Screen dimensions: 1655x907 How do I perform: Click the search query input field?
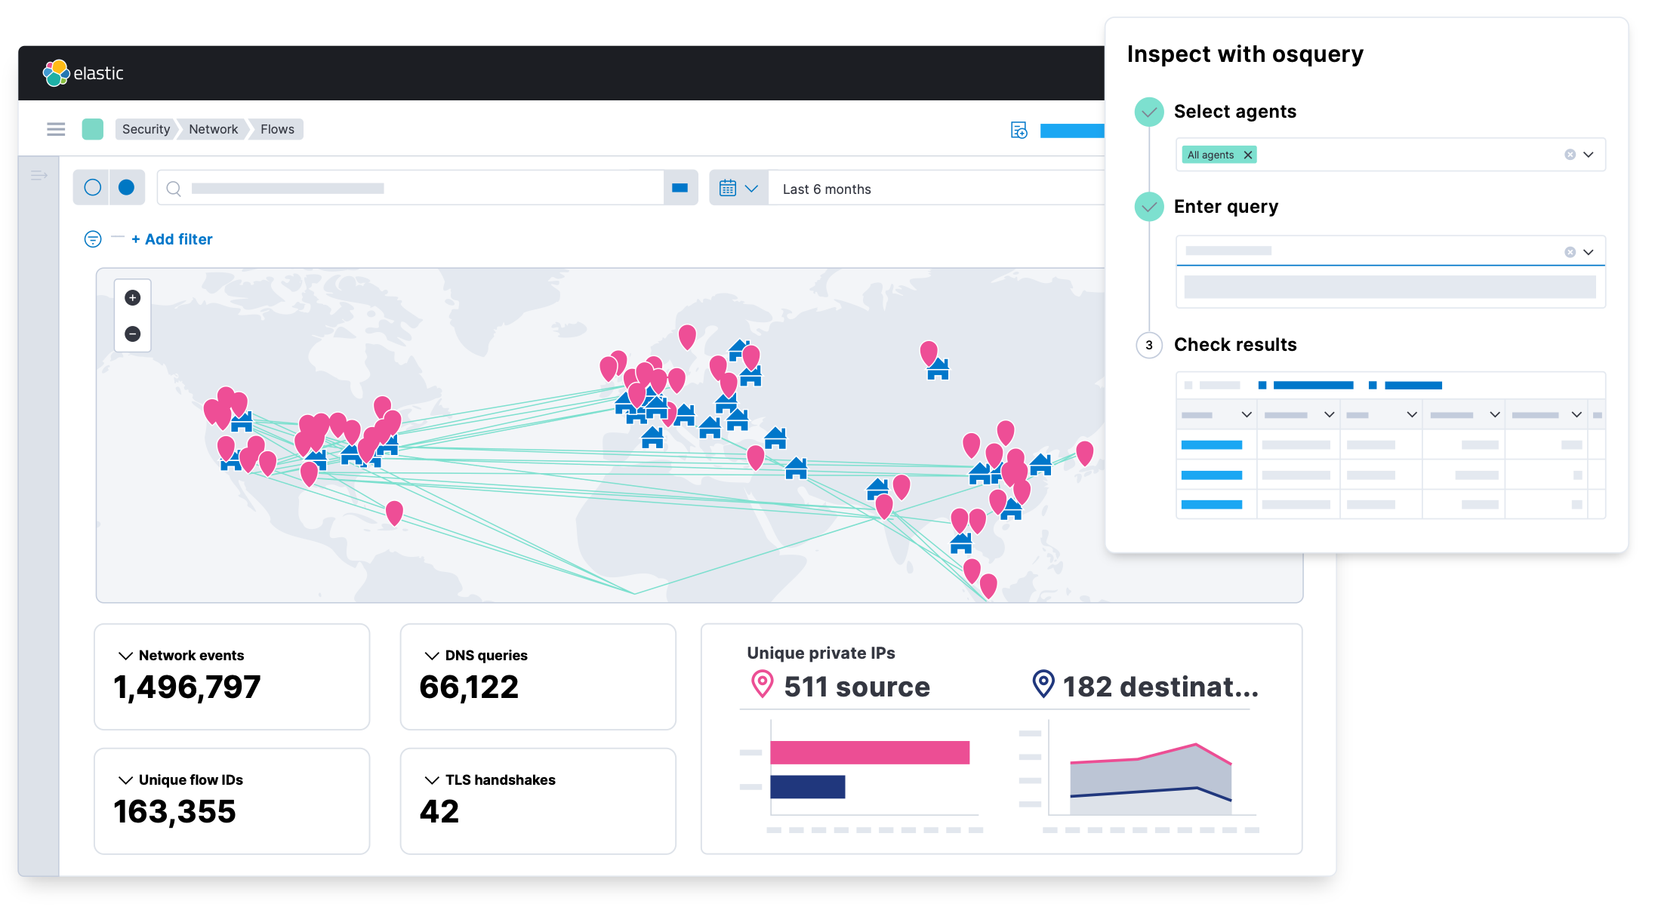pyautogui.click(x=411, y=188)
